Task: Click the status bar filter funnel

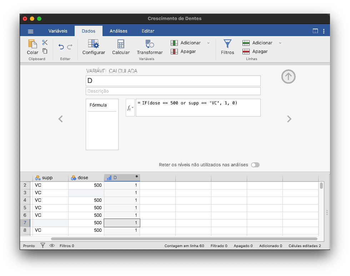Action: coord(43,246)
